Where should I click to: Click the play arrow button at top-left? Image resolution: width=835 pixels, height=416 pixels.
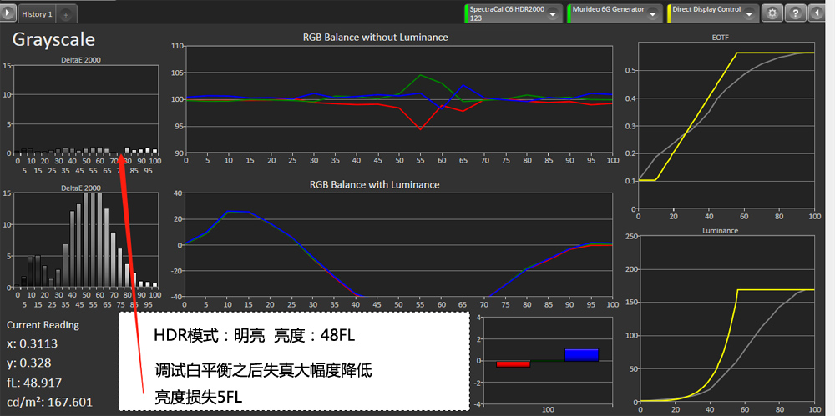(8, 13)
